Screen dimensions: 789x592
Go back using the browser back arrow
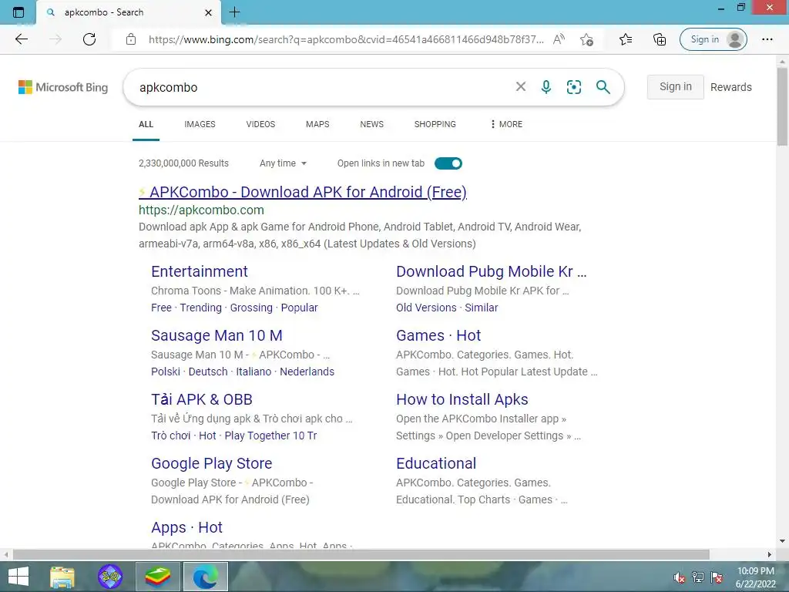click(x=21, y=39)
